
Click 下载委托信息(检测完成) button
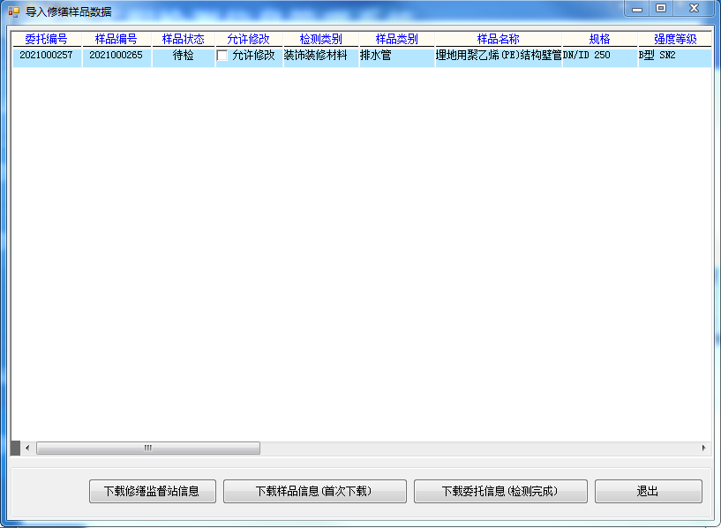point(500,492)
